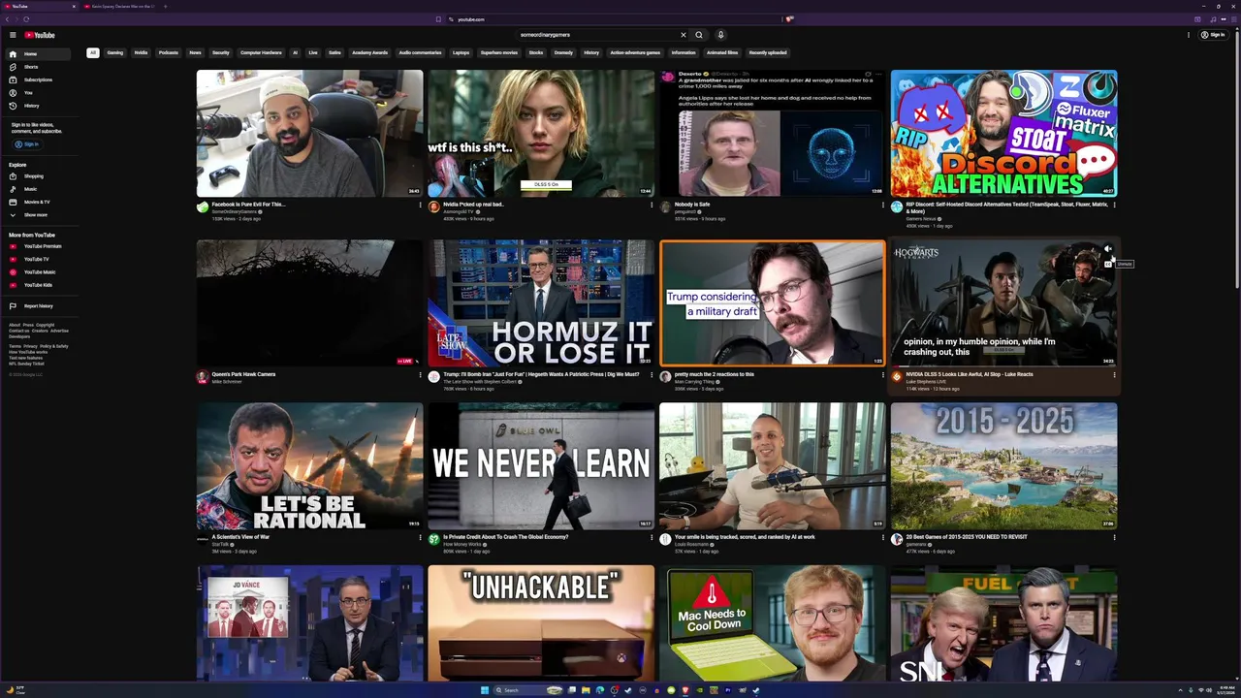The image size is (1241, 698).
Task: Open Movies & TV under Explore
Action: [x=37, y=202]
